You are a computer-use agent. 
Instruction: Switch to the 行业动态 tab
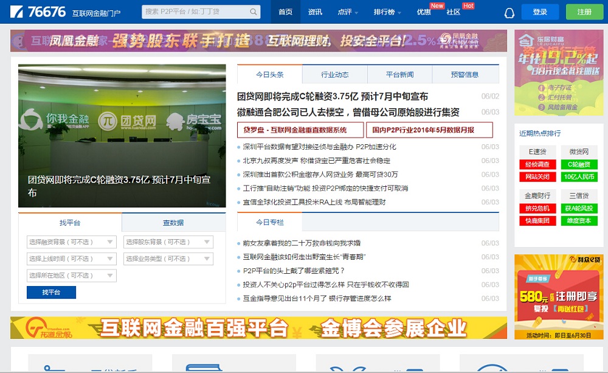(334, 74)
